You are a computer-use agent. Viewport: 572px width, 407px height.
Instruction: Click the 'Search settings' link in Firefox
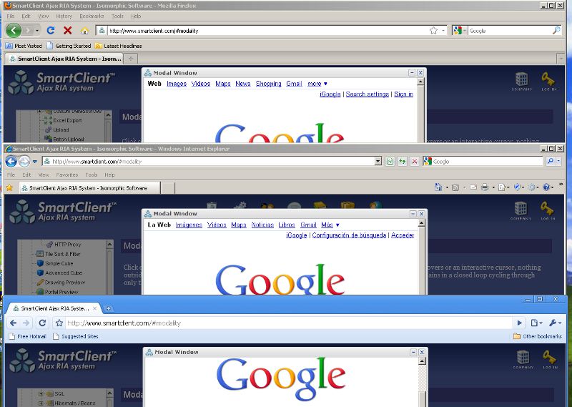[367, 94]
